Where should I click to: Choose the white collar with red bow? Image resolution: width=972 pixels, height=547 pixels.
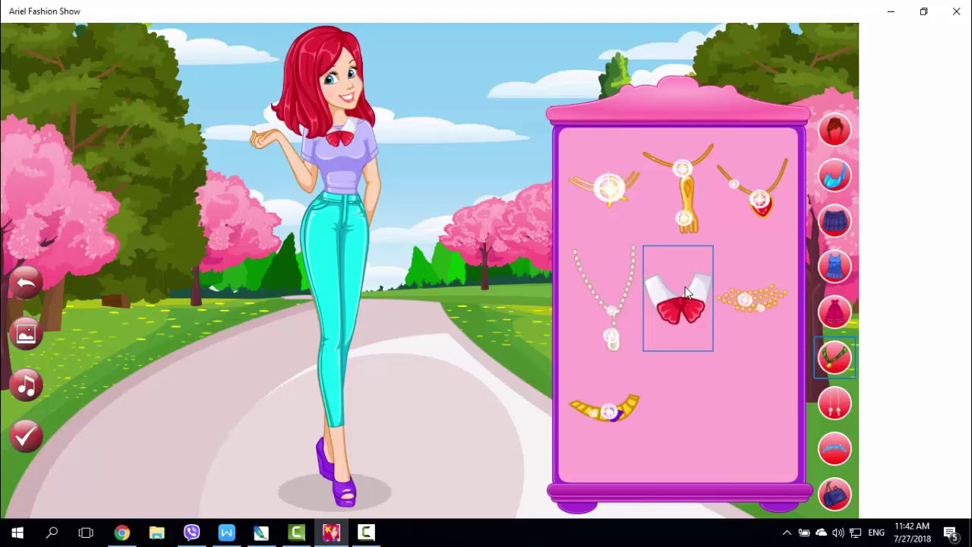678,299
